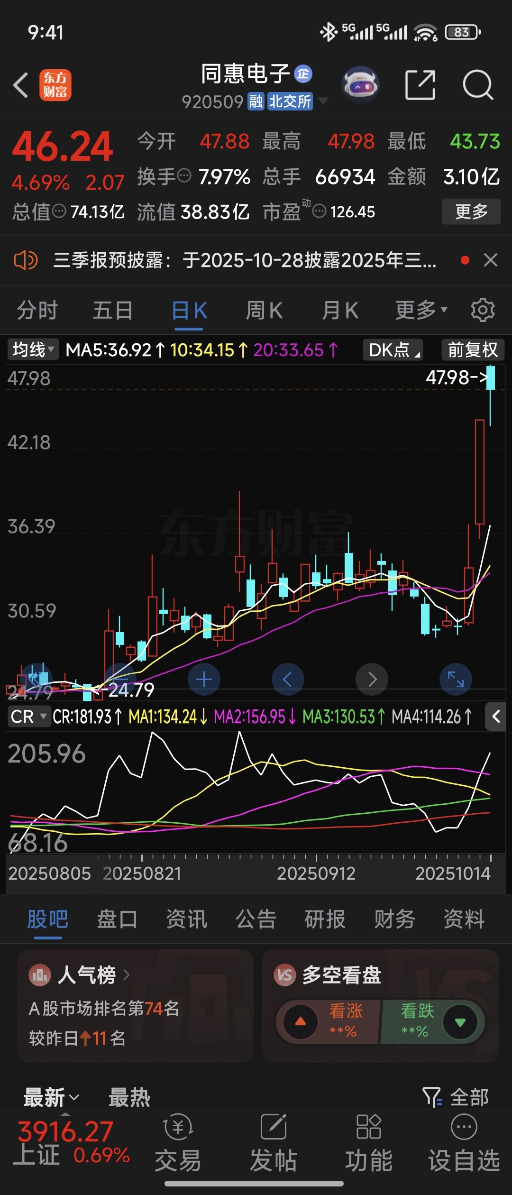Move chart right with arrow button
The image size is (512, 1195).
372,680
